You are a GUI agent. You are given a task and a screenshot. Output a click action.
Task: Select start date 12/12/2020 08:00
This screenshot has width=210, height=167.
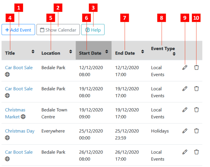[91, 71]
